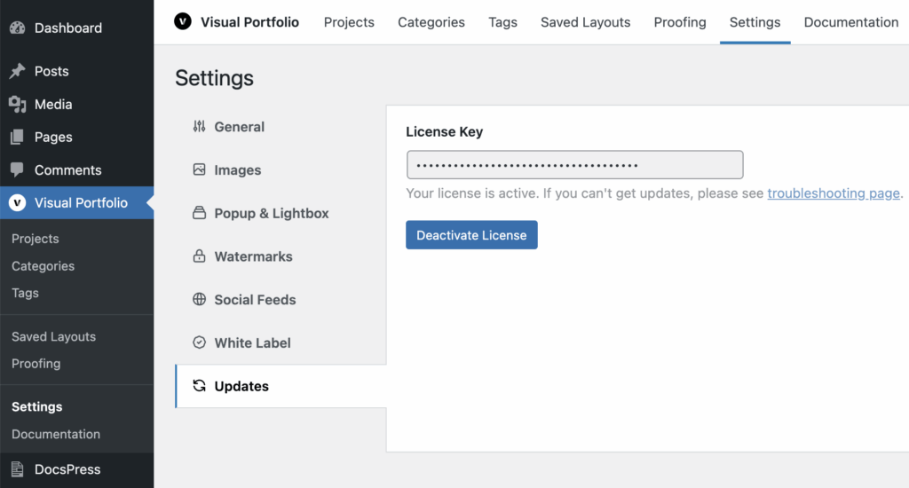Click the Images picture icon

point(200,169)
